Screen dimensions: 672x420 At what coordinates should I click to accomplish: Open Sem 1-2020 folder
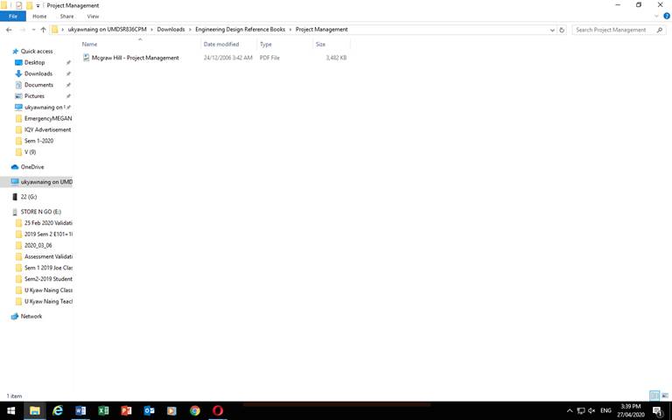(x=38, y=141)
